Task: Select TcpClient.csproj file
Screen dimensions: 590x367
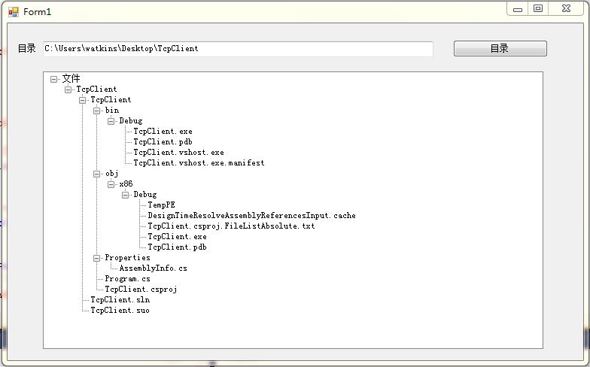Action: click(141, 289)
